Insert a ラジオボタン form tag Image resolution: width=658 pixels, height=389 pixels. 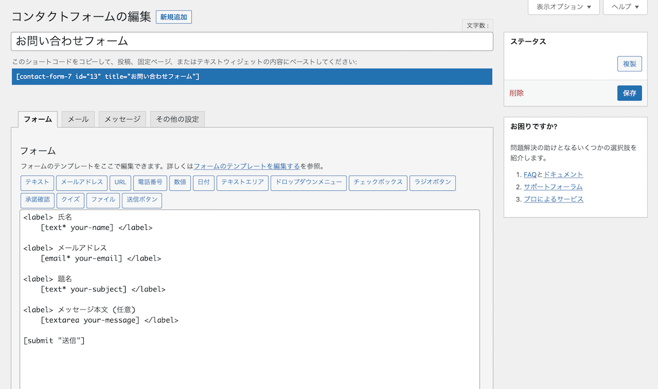[433, 183]
